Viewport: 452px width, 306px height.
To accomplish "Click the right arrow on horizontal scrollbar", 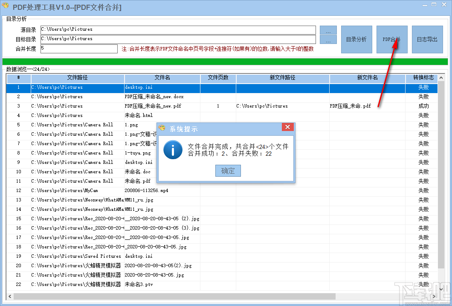I will click(x=434, y=296).
